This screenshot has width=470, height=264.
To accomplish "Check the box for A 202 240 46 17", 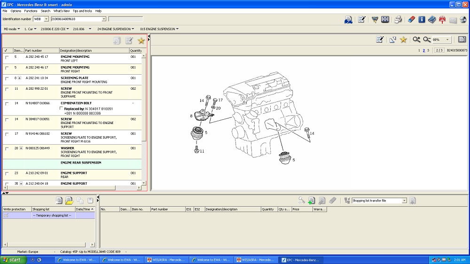I will 7,68.
